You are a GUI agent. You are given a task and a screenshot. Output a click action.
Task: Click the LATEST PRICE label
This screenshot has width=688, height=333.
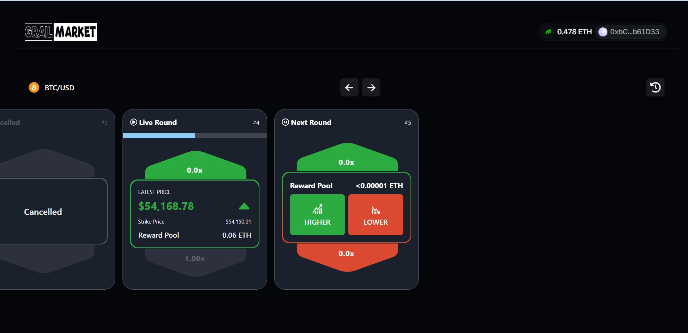coord(154,192)
